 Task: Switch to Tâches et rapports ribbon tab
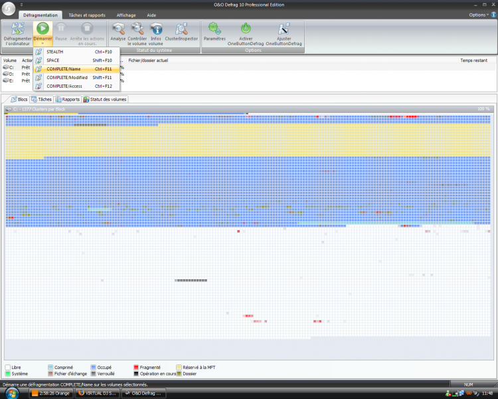pos(86,15)
